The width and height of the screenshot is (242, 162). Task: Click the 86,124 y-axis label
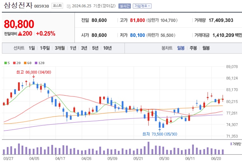click(x=232, y=78)
